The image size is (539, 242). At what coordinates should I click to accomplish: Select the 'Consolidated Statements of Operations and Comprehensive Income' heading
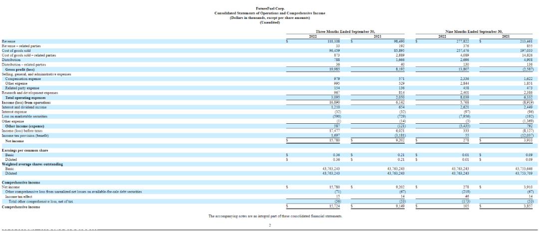(270, 13)
